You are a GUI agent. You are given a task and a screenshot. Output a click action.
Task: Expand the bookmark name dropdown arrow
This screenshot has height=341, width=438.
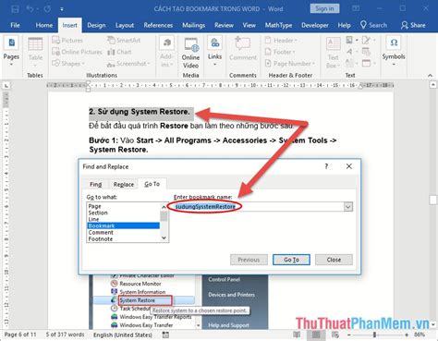[348, 207]
